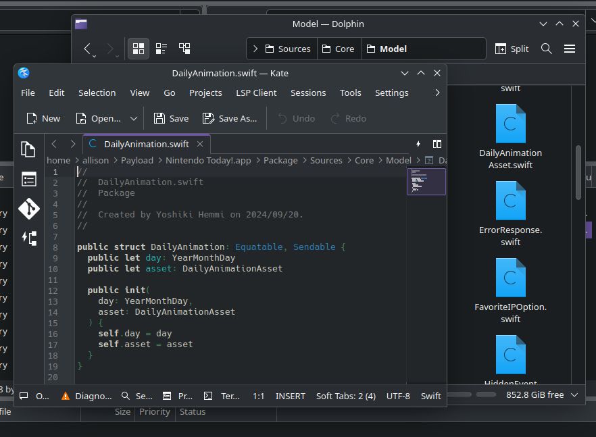The height and width of the screenshot is (437, 596).
Task: Click the split view icon in Kate tab bar
Action: [437, 144]
